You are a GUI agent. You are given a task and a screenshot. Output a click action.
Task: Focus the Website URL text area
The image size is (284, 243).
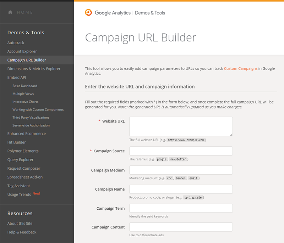click(181, 126)
